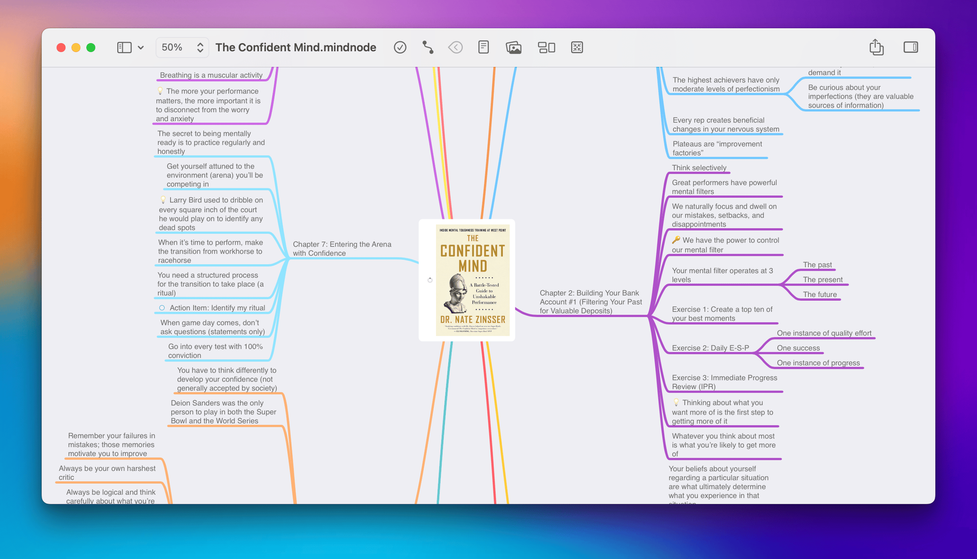Click "Be curious about your imperfections" node
The image size is (977, 559).
[861, 96]
